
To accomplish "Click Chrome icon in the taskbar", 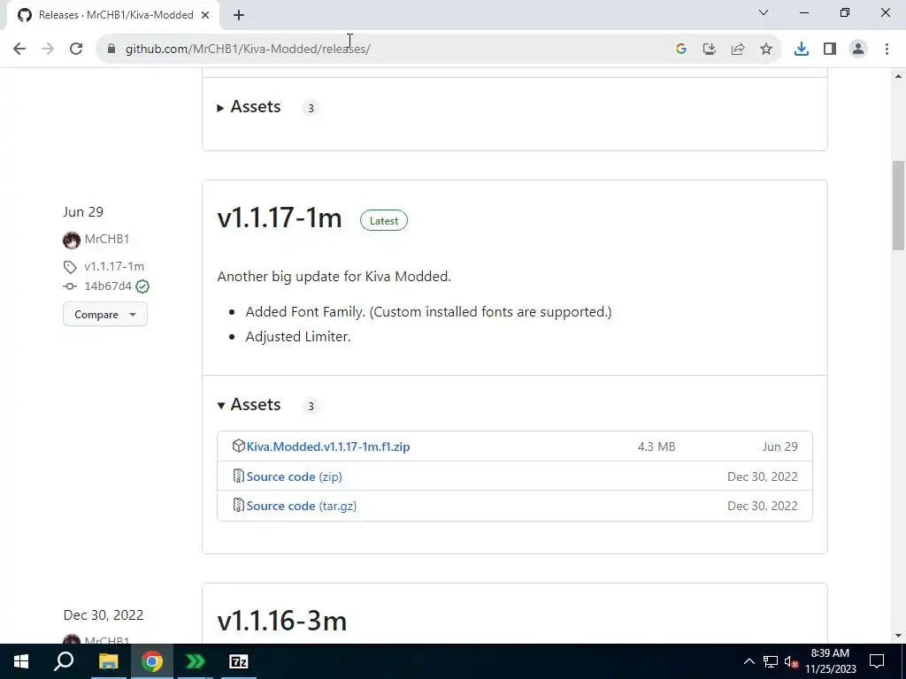I will click(152, 661).
